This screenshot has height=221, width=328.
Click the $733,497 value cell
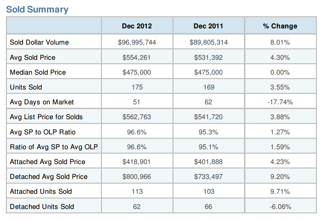pos(208,176)
